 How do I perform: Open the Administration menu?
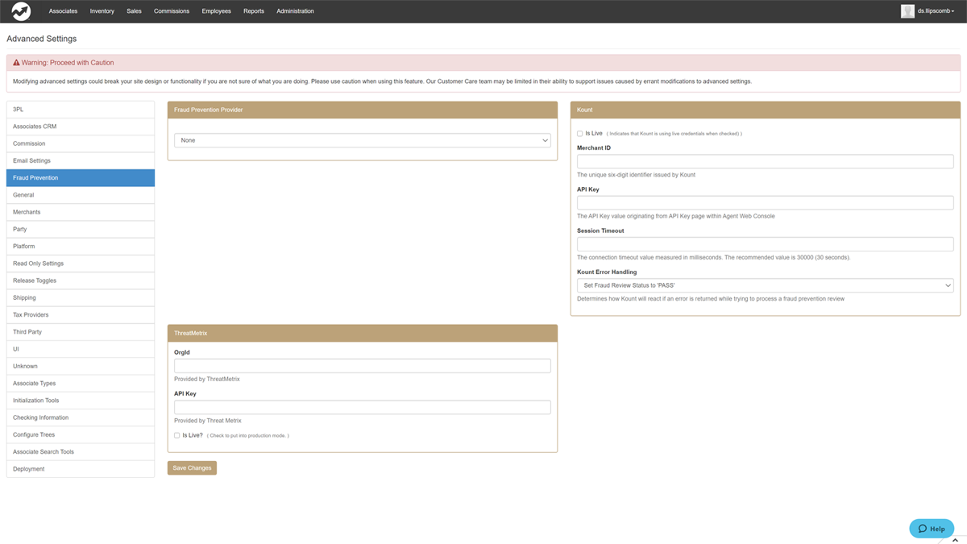coord(295,11)
